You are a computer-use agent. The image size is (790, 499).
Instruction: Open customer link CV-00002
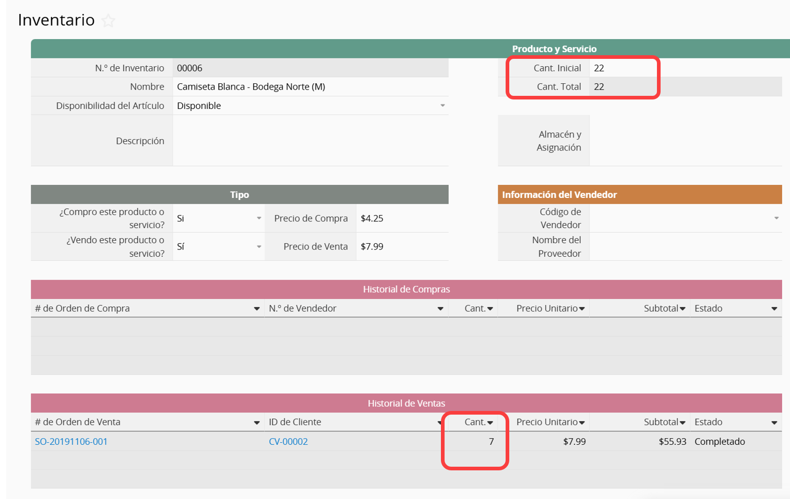tap(288, 442)
